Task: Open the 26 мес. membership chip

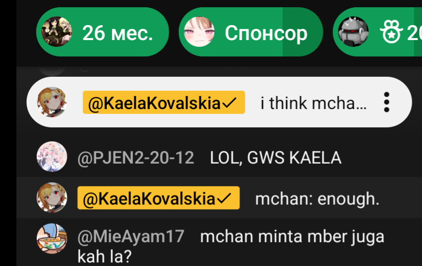Action: [x=102, y=32]
